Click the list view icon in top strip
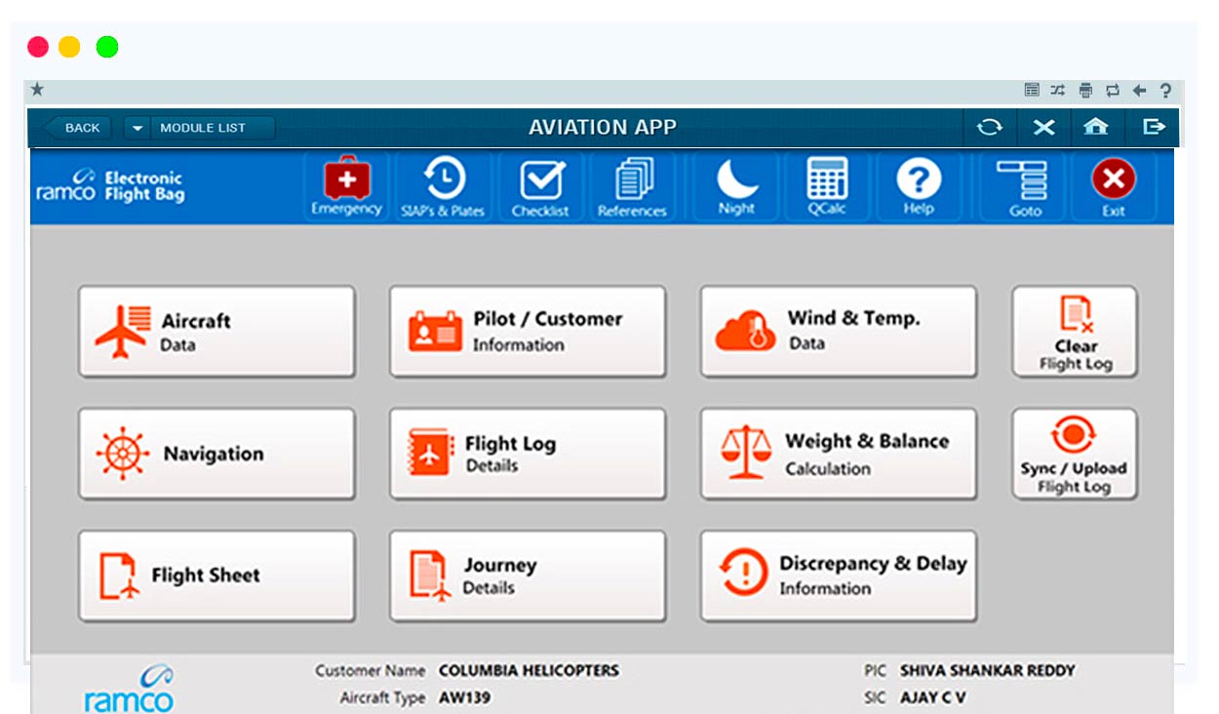 tap(1032, 91)
